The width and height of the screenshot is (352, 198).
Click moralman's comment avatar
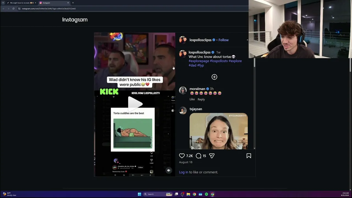point(183,90)
